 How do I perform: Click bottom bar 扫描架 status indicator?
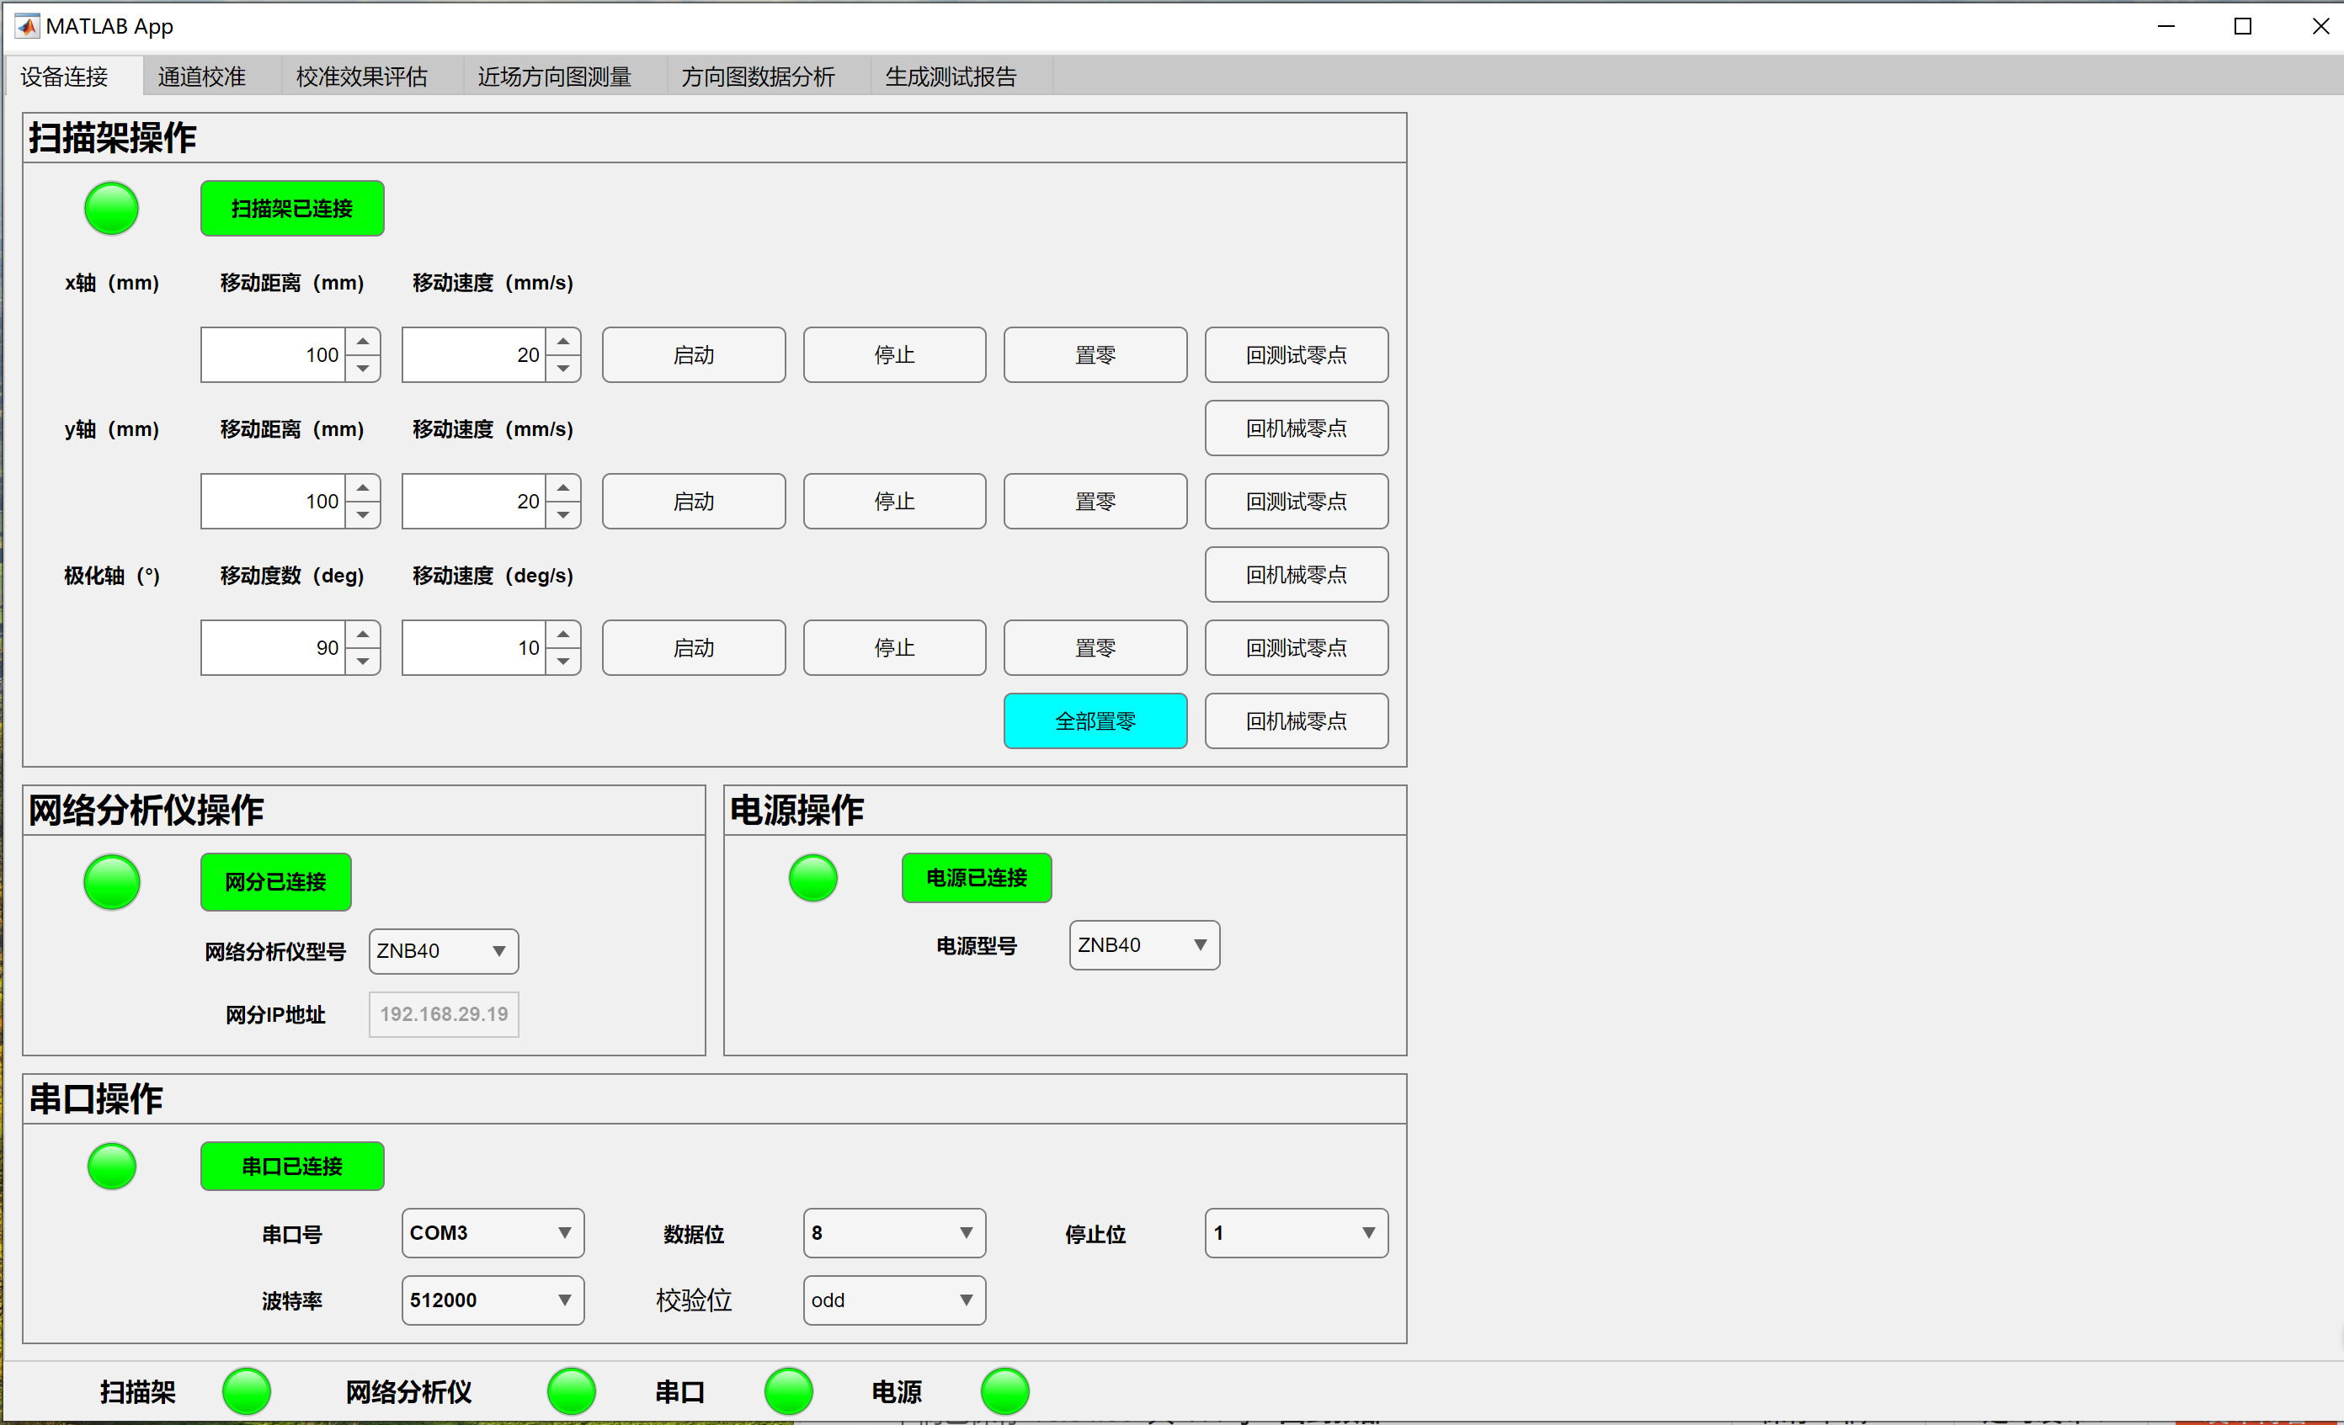(x=247, y=1391)
